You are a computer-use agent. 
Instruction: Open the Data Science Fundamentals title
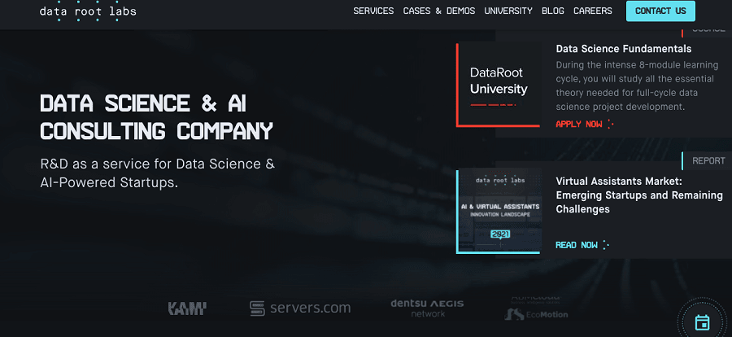coord(623,49)
